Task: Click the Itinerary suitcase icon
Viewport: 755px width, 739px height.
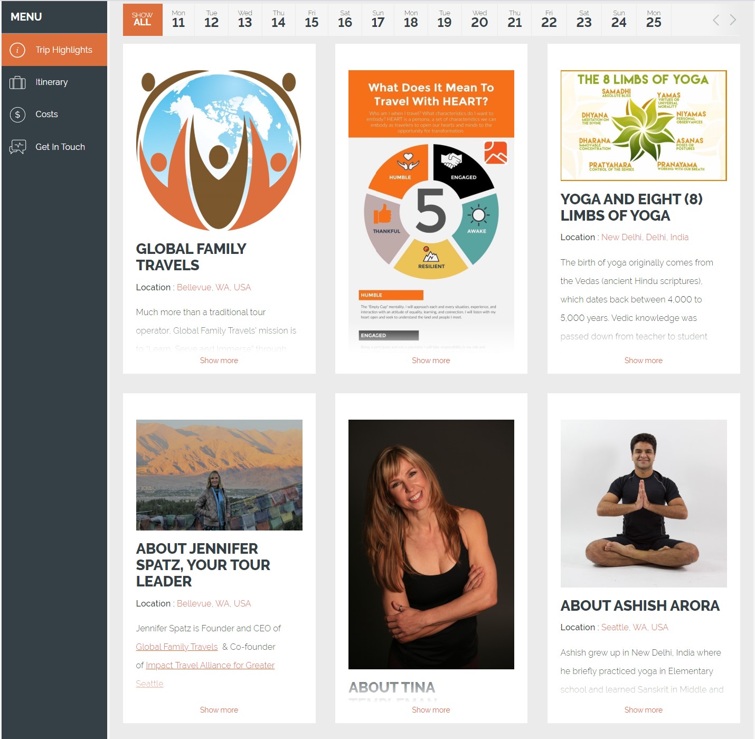Action: [x=17, y=82]
